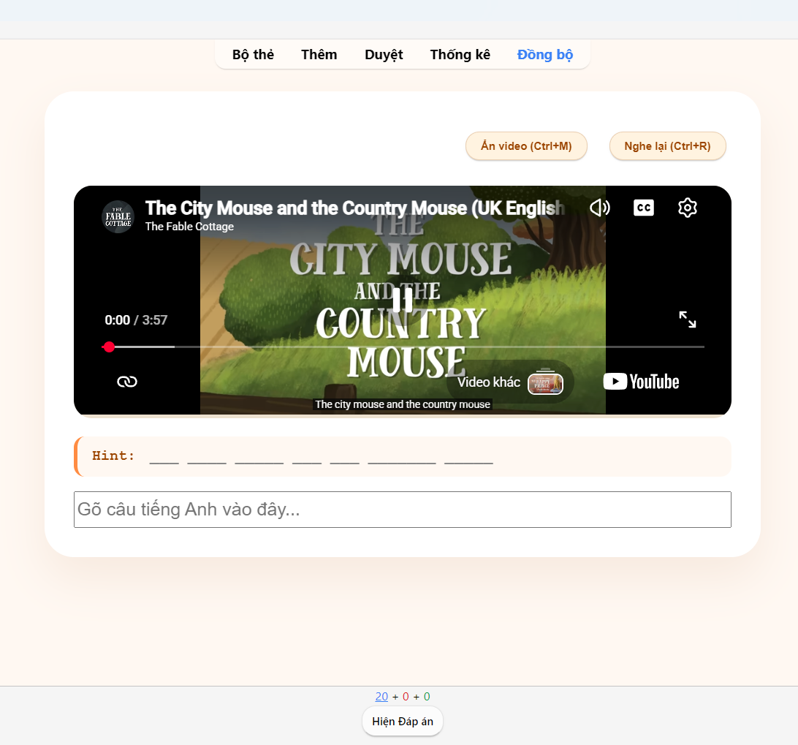Click the video progress bar
The image size is (798, 745).
pyautogui.click(x=403, y=347)
